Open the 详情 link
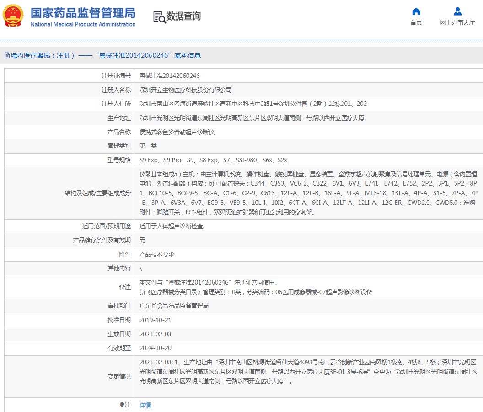 tap(145, 405)
